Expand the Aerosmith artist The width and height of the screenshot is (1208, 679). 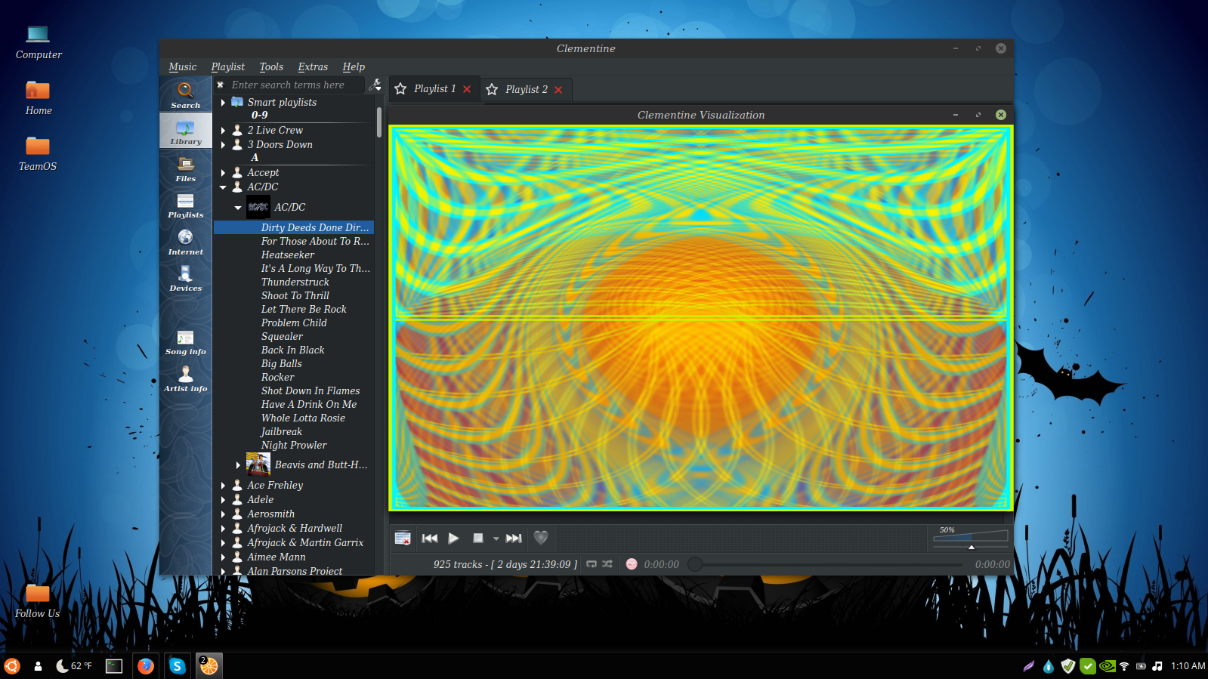[223, 514]
